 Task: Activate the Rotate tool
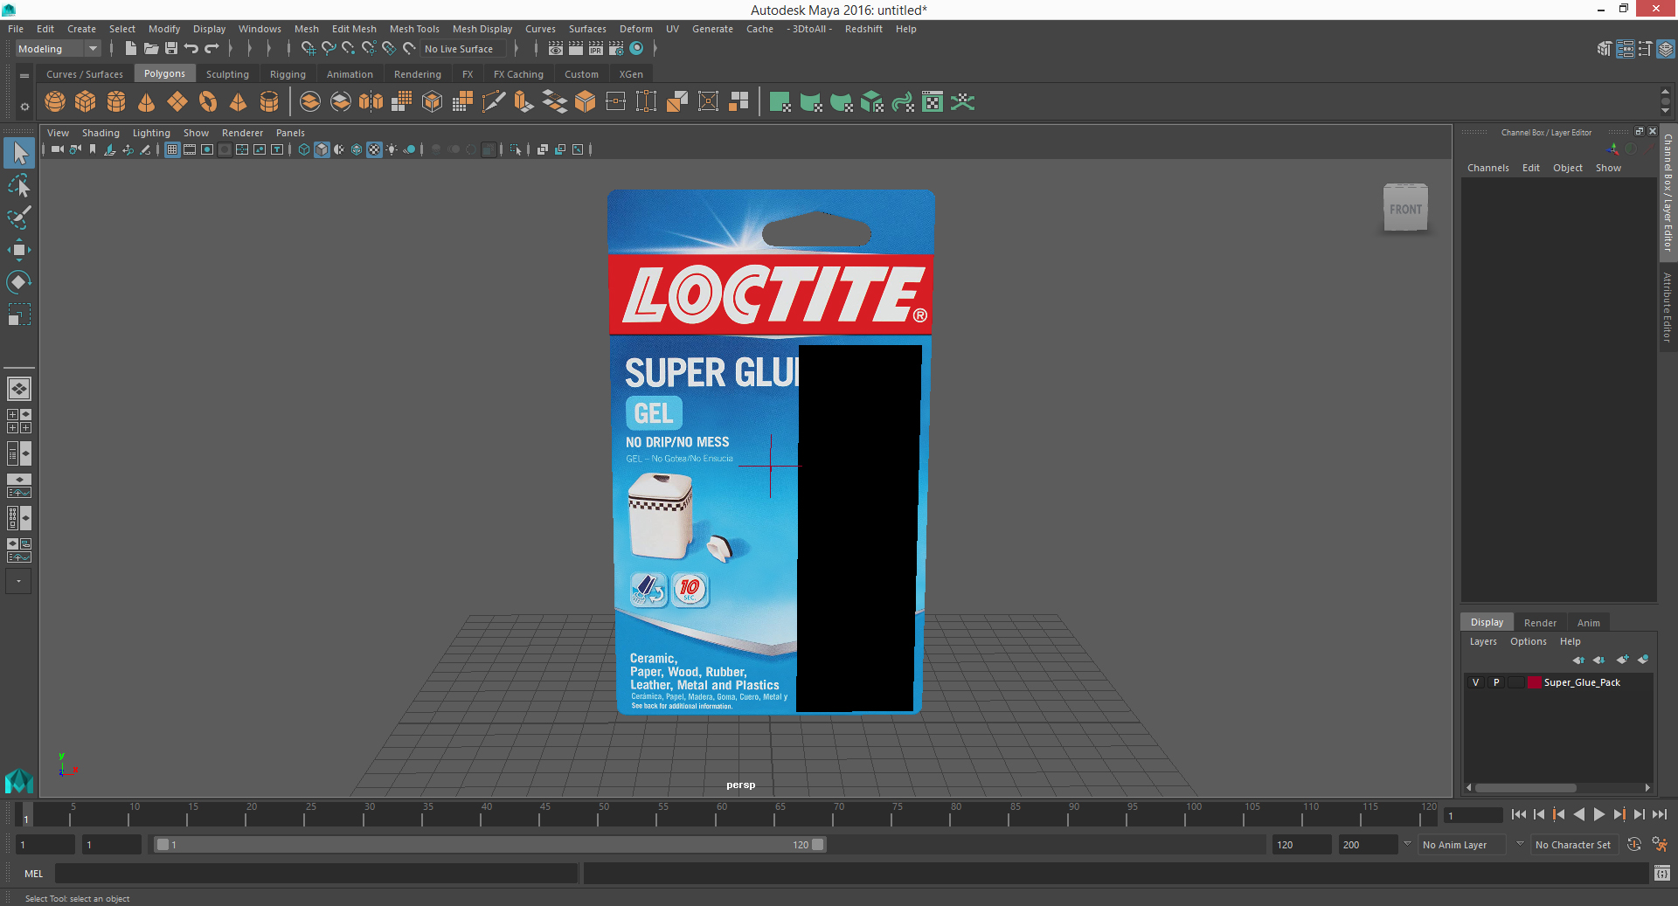pyautogui.click(x=19, y=282)
